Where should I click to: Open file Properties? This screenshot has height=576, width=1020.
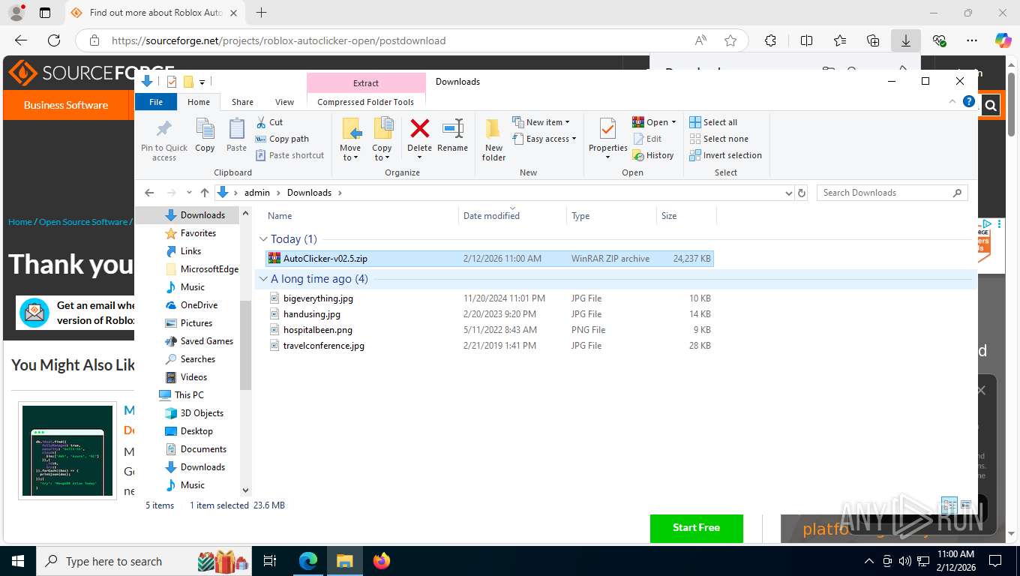(x=607, y=138)
